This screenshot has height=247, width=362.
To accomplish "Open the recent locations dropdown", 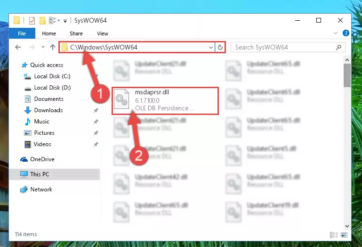I will [x=43, y=47].
